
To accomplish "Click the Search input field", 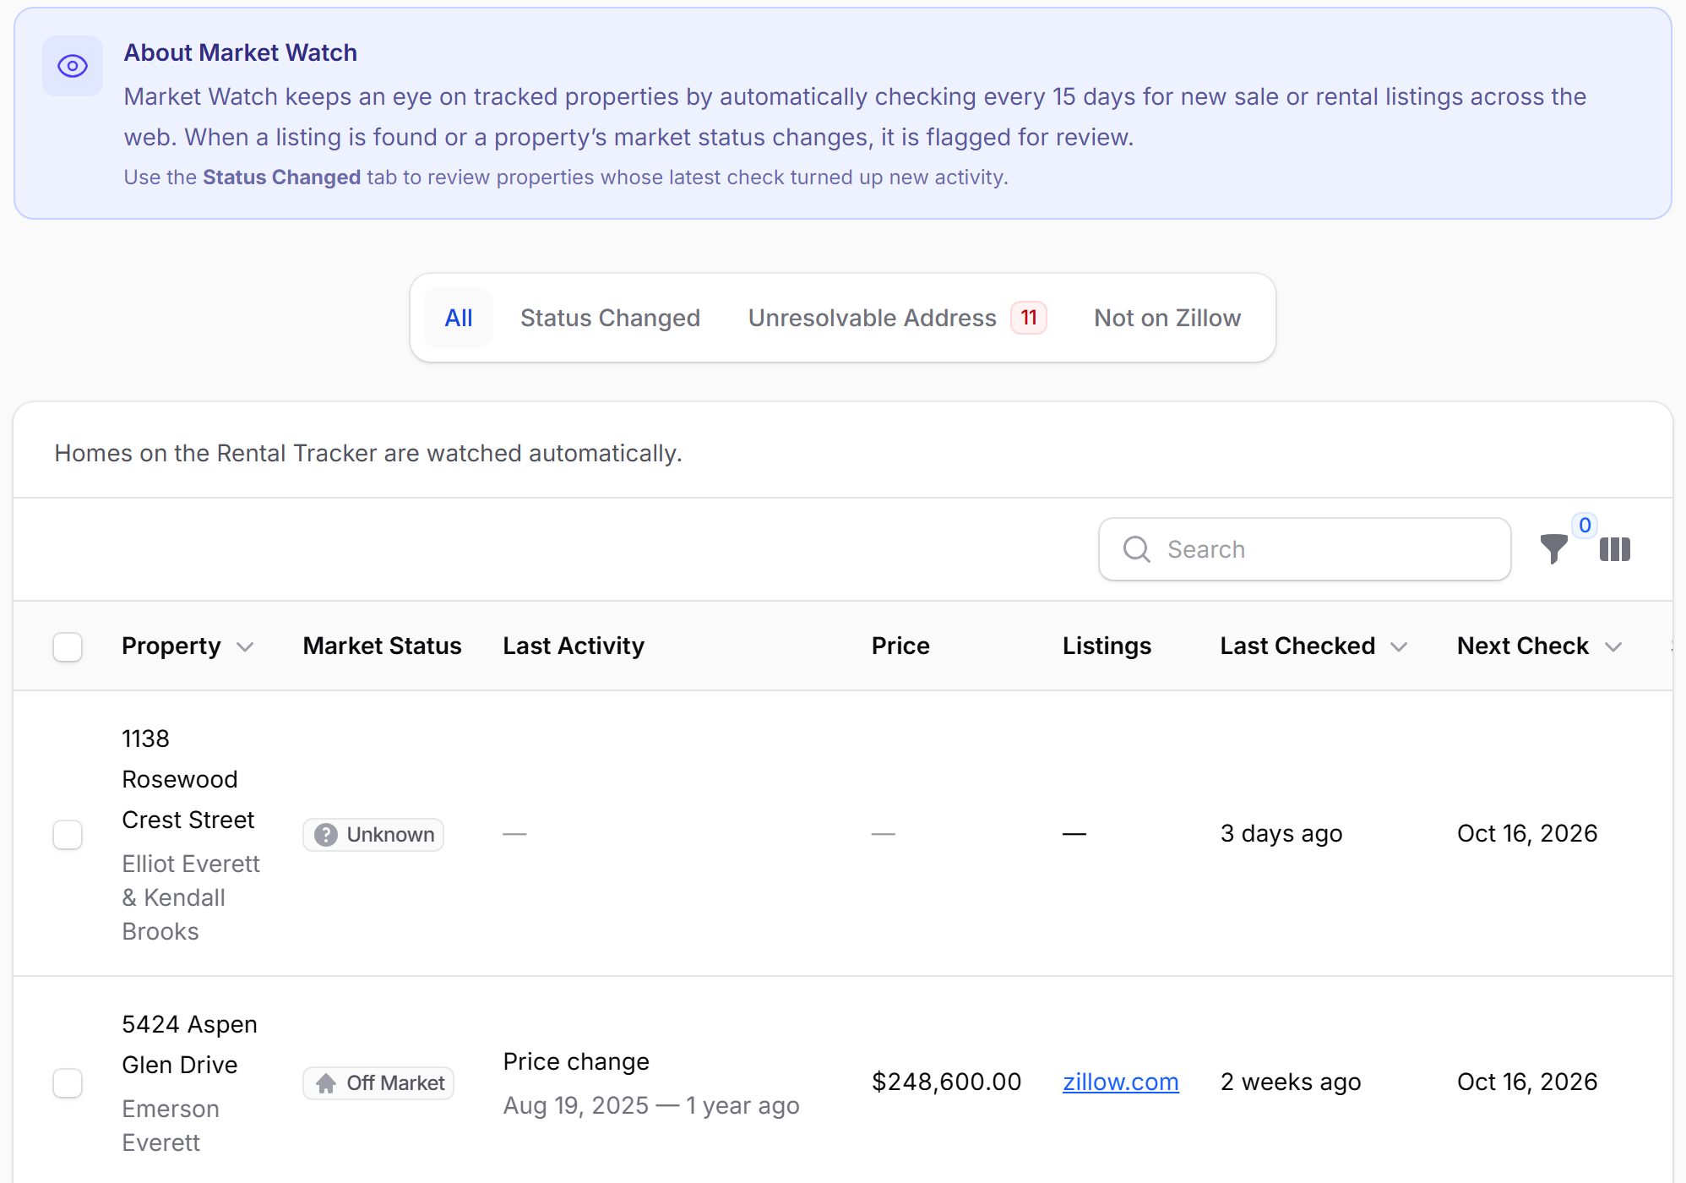I will (x=1304, y=549).
